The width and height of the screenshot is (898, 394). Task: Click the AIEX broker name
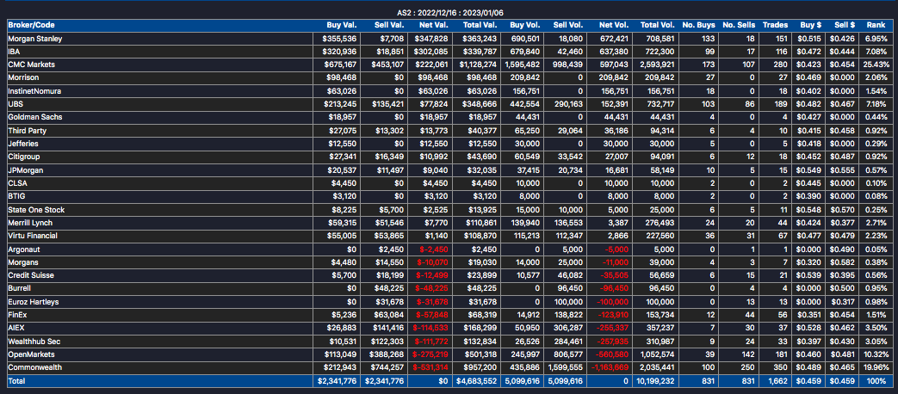[x=17, y=328]
